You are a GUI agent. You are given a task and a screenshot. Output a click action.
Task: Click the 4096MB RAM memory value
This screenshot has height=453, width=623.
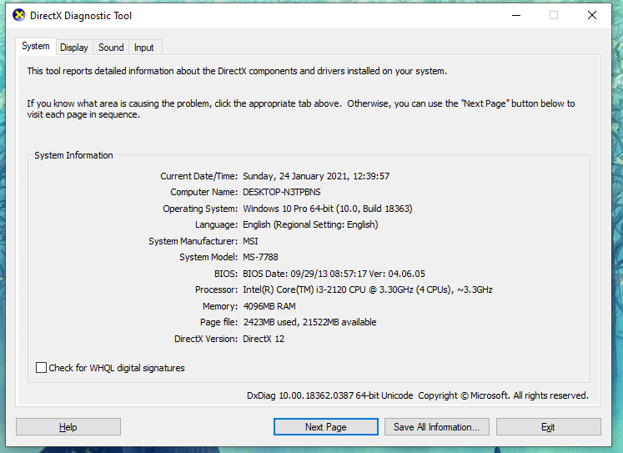(269, 306)
